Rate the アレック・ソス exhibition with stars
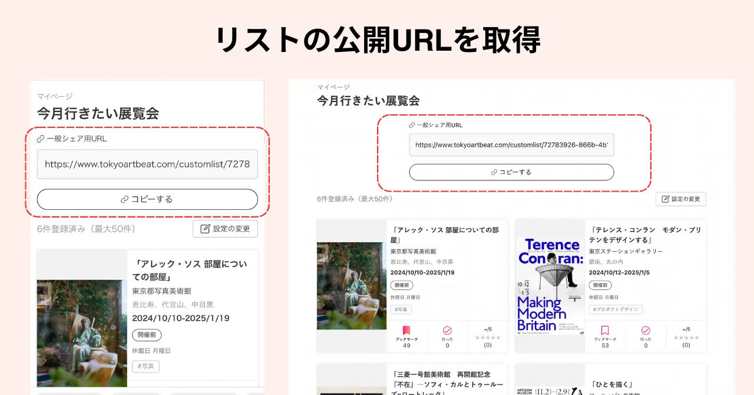The image size is (754, 395). [x=488, y=337]
